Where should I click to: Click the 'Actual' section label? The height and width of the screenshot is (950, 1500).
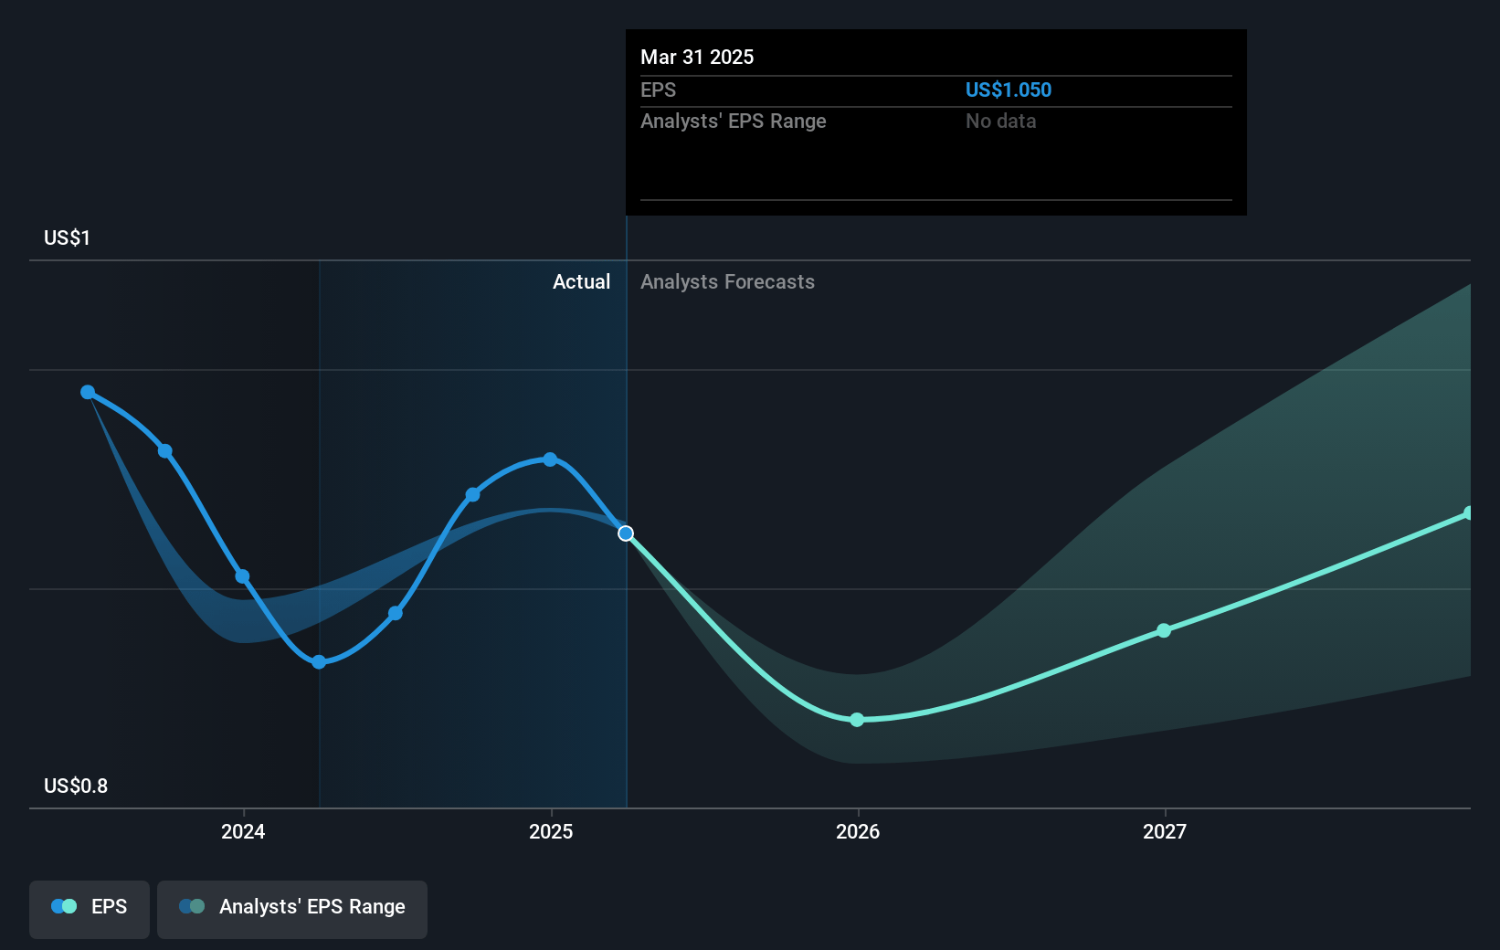581,281
